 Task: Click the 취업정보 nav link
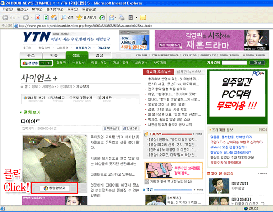coord(141,63)
